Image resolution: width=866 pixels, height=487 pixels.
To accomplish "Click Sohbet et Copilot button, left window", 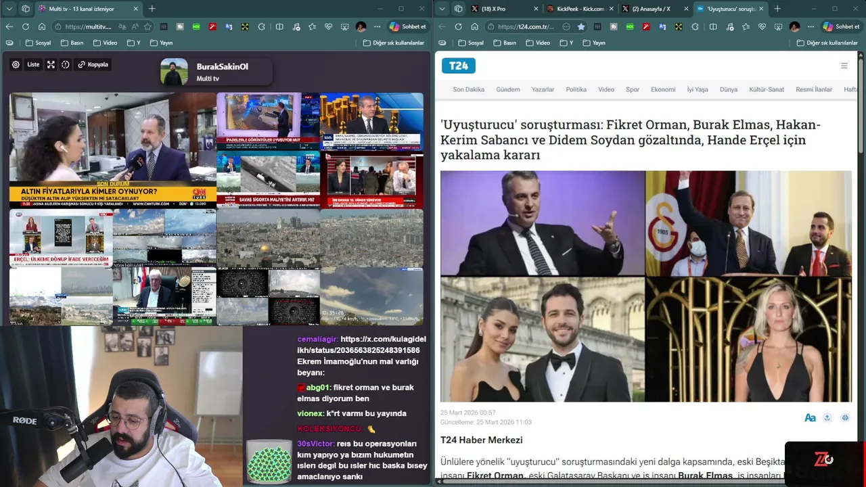I will point(407,26).
